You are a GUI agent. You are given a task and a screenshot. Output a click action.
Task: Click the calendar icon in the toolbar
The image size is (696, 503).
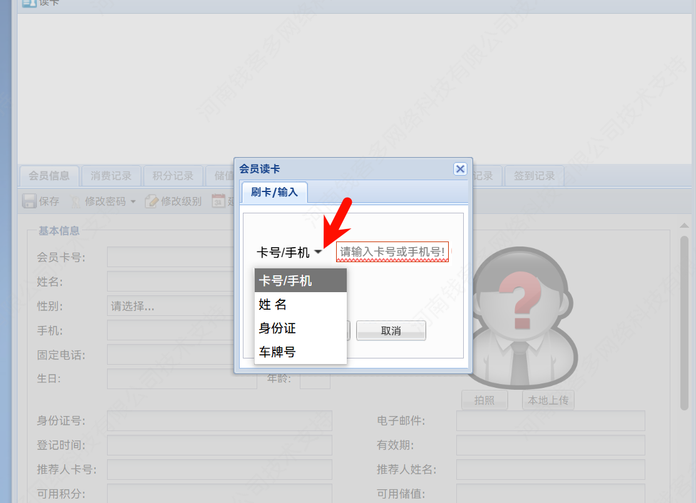point(218,201)
